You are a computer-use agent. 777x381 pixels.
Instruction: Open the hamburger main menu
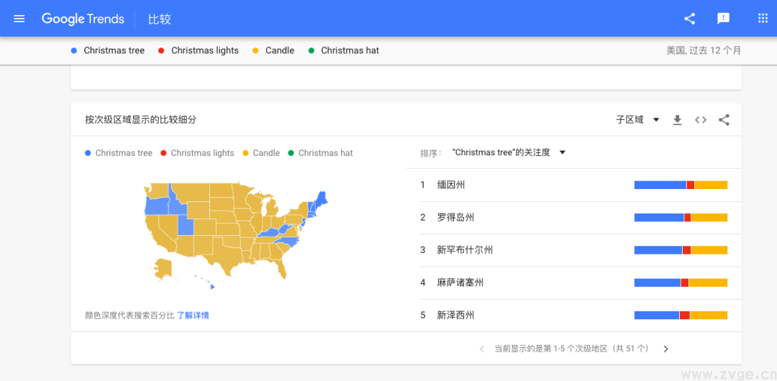19,19
